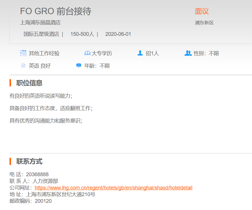Click the 联系方式 section heading

pos(29,161)
